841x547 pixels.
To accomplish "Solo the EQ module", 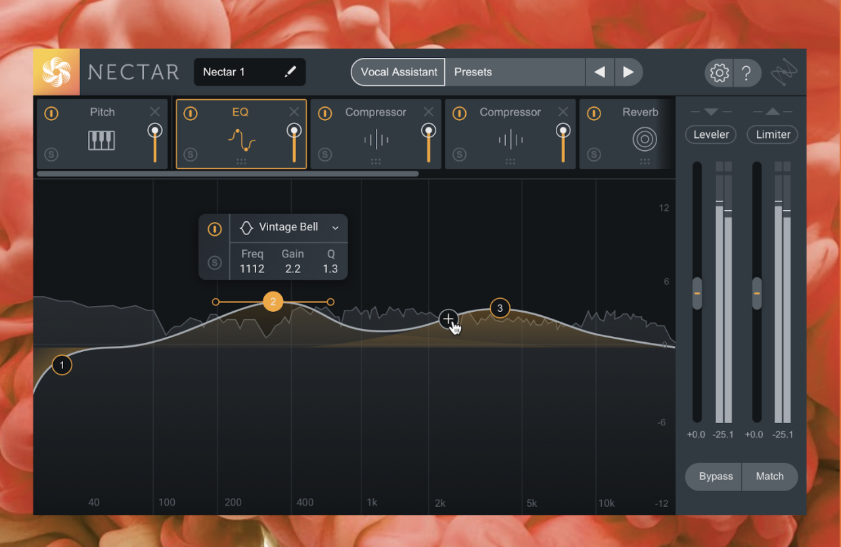I will pyautogui.click(x=191, y=154).
